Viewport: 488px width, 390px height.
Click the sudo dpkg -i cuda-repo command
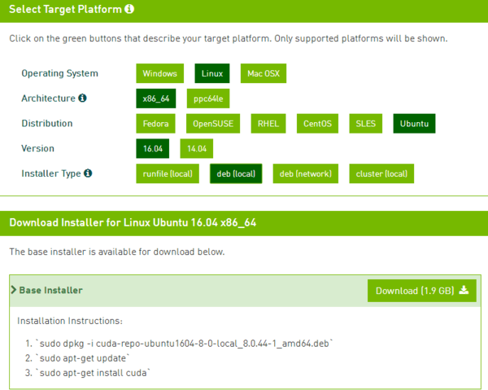185,344
